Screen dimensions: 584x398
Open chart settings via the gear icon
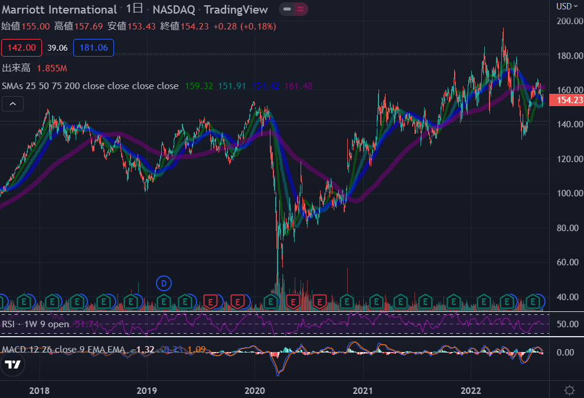[569, 390]
